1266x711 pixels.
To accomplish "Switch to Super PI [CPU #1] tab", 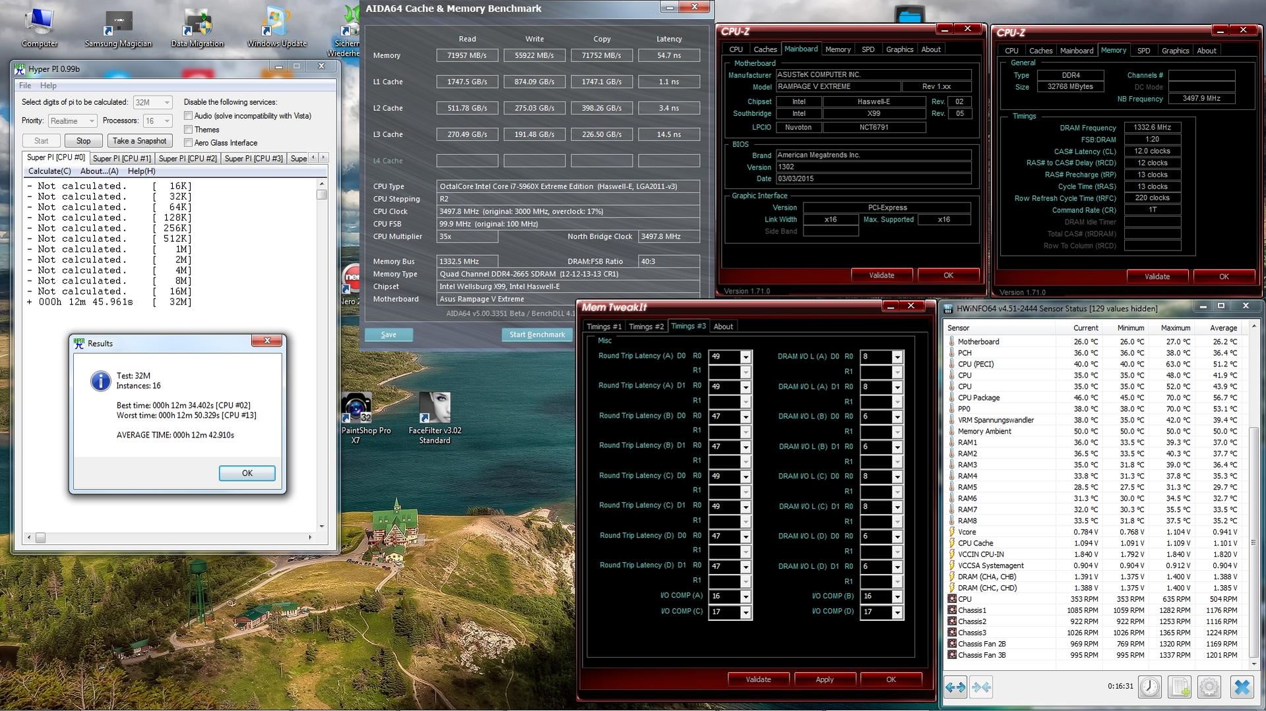I will [x=121, y=158].
